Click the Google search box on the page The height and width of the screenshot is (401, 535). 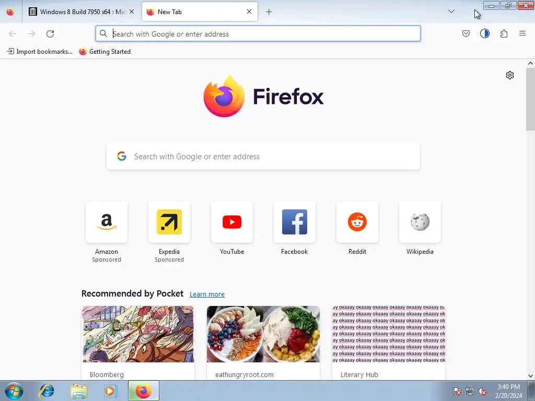coord(263,157)
